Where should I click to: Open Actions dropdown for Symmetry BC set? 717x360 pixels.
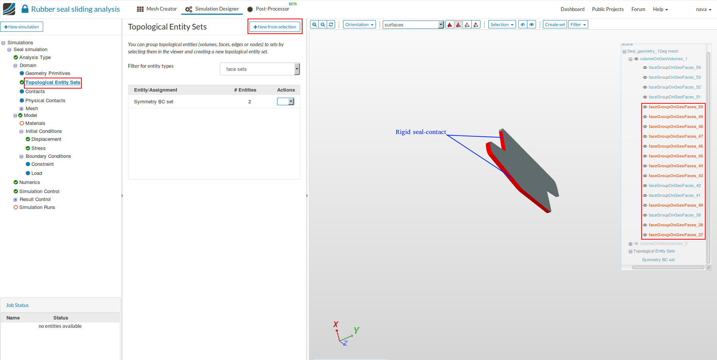click(285, 101)
